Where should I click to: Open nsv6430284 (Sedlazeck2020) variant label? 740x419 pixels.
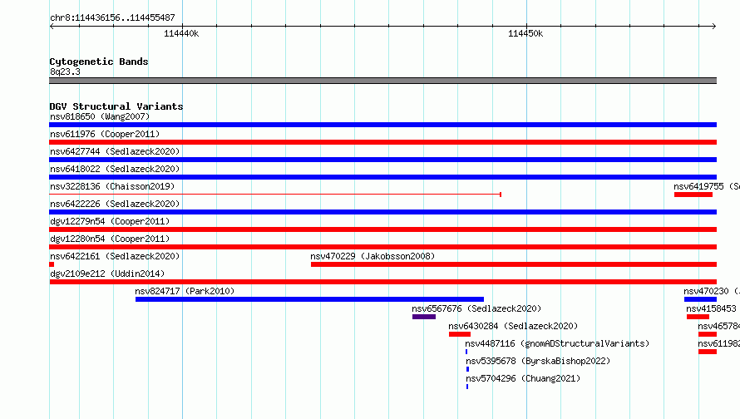pos(513,326)
